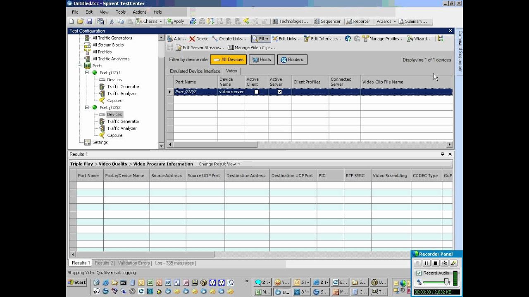
Task: Click the Wizard toolbar item
Action: pyautogui.click(x=419, y=39)
